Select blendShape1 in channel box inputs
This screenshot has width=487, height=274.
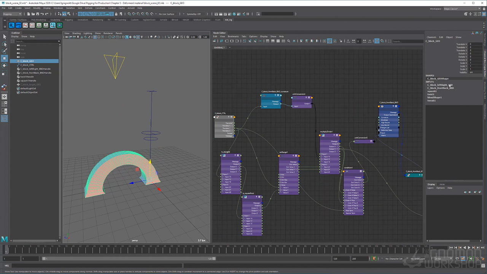pos(434,97)
